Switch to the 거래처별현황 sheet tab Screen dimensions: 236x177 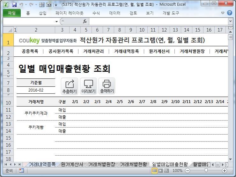coord(134,164)
